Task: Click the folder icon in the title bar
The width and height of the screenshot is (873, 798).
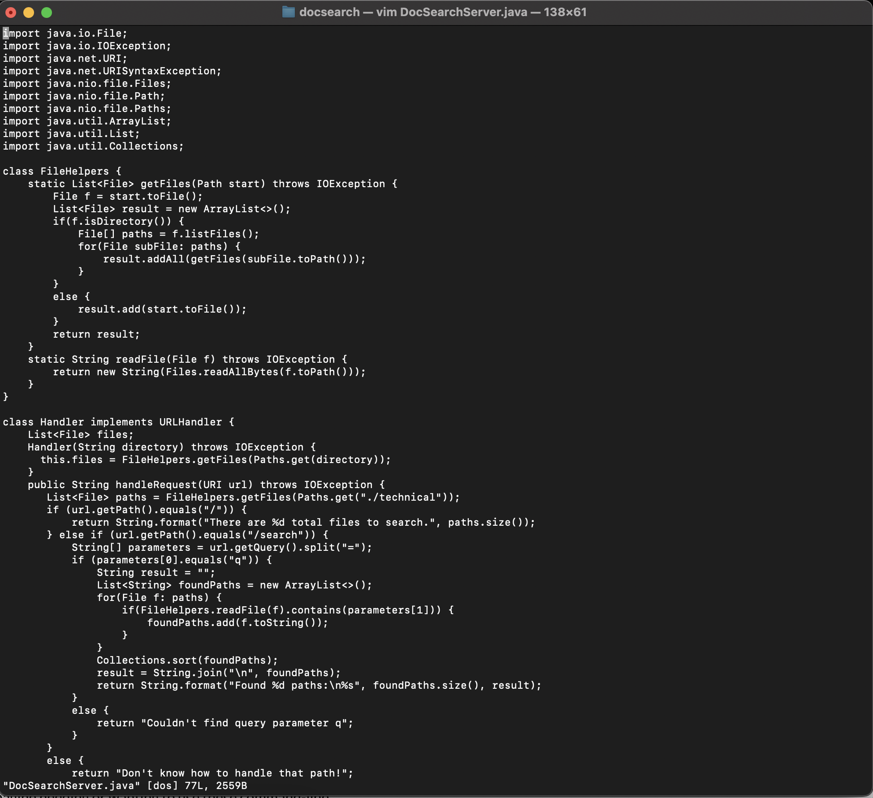Action: [x=288, y=12]
